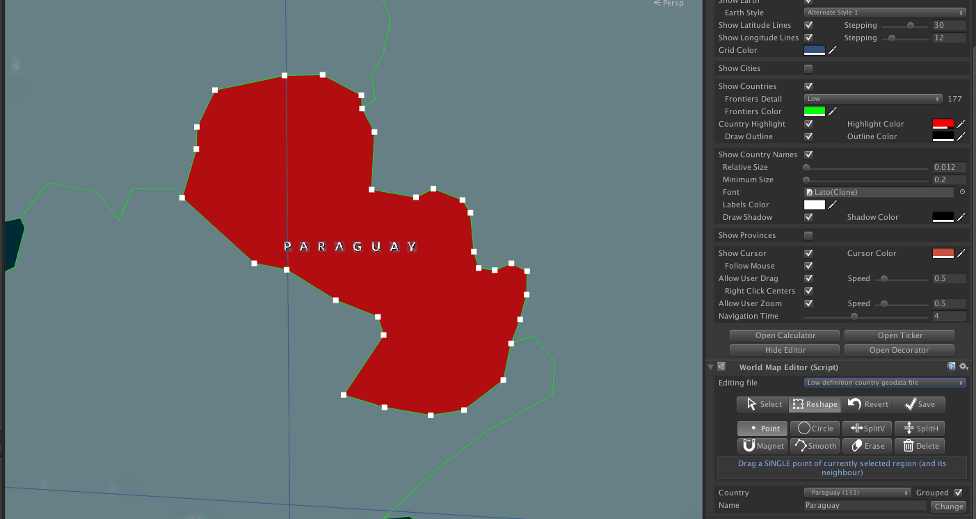
Task: Activate the Reshape tool
Action: pyautogui.click(x=815, y=404)
